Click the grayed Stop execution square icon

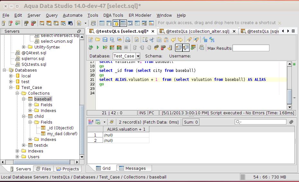coord(126,48)
